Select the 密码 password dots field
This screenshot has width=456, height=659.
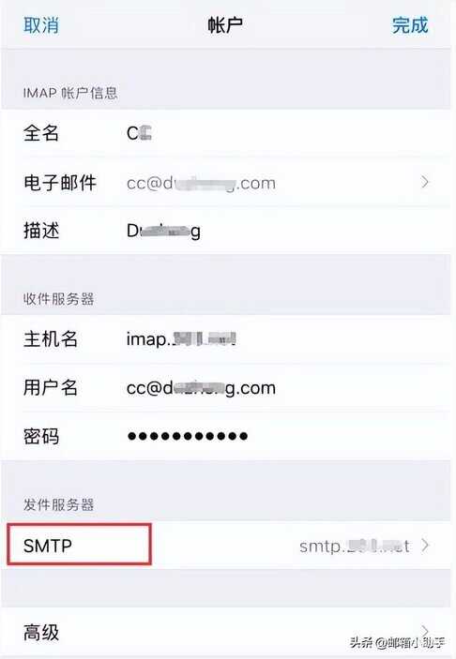coord(188,436)
